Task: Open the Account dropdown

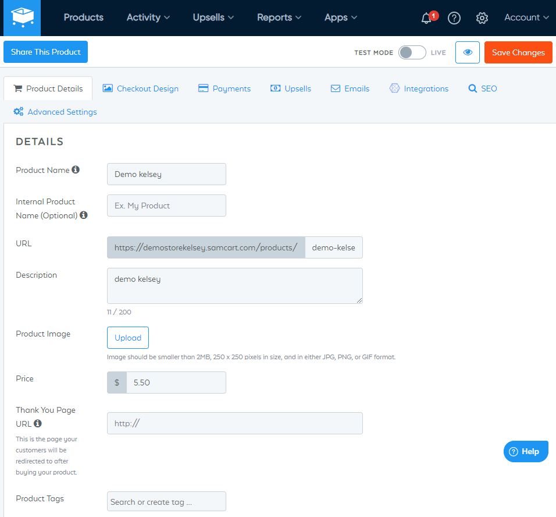Action: [x=526, y=17]
